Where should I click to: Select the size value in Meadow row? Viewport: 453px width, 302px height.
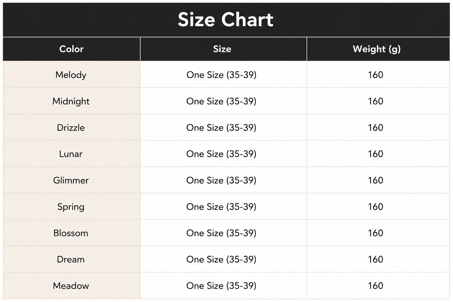coord(221,286)
